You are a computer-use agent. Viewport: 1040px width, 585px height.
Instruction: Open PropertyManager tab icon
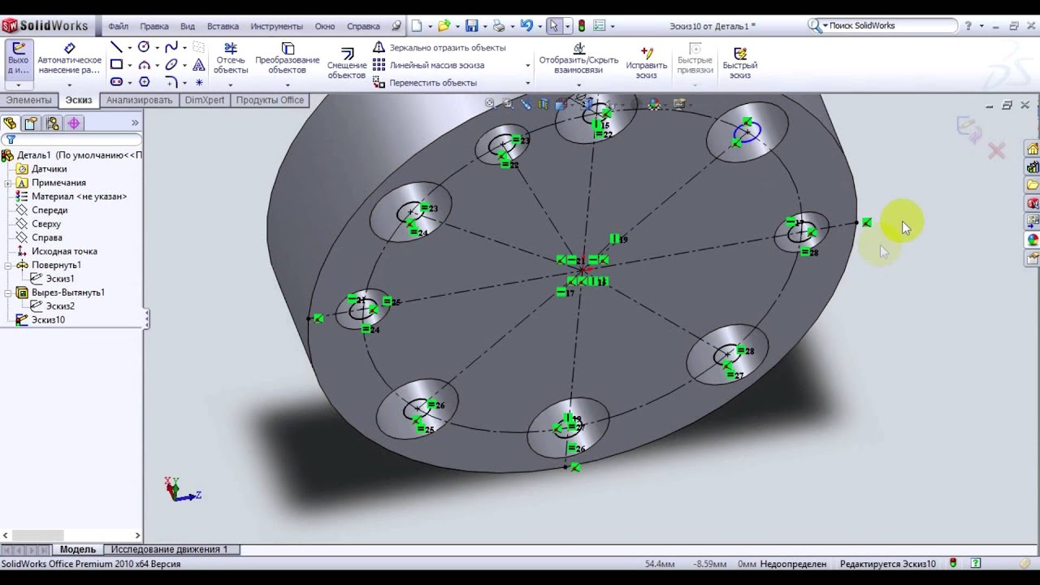point(31,123)
